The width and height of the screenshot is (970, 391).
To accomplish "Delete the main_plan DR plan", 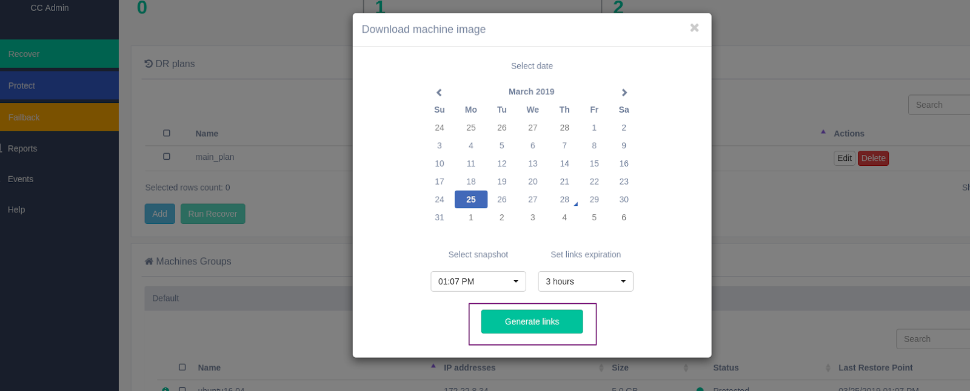I will [x=872, y=158].
